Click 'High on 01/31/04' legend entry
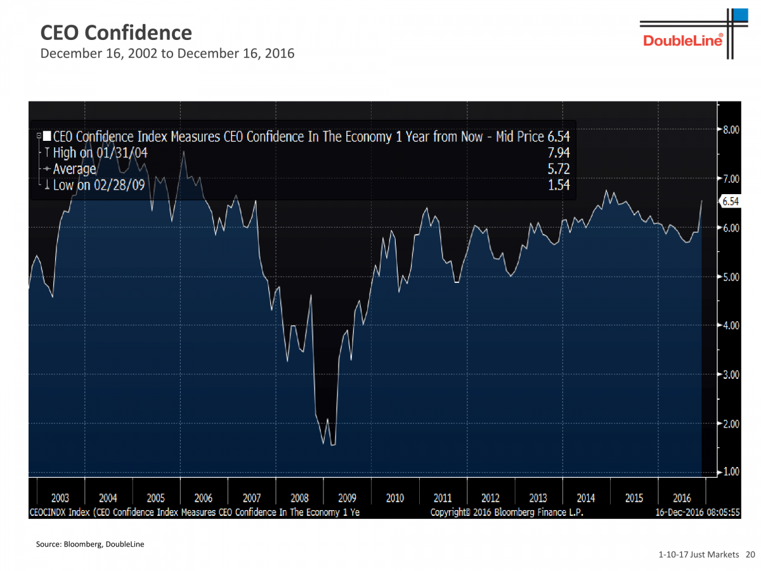The width and height of the screenshot is (761, 571). coord(101,153)
